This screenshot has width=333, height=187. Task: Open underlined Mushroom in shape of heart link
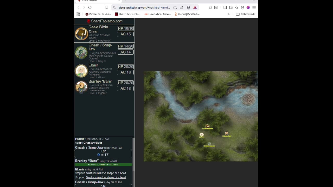[x=106, y=177]
